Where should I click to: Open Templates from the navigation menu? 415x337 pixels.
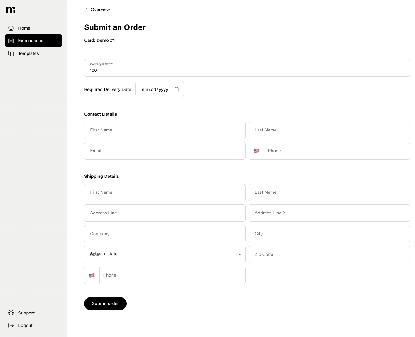tap(28, 53)
